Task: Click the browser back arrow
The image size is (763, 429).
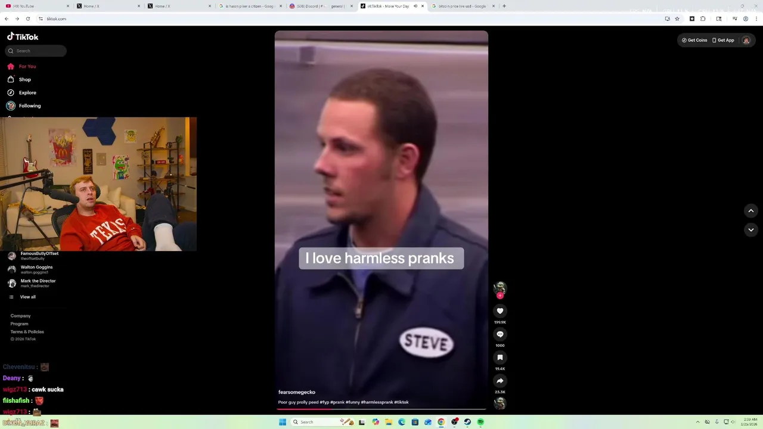Action: 7,18
